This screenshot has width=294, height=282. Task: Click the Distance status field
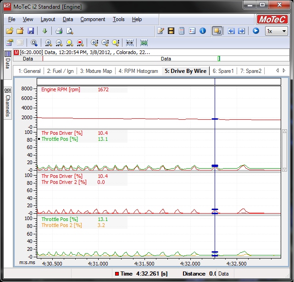[200, 274]
